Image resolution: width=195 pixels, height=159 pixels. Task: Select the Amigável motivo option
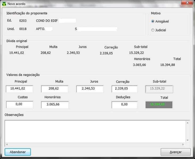point(153,21)
